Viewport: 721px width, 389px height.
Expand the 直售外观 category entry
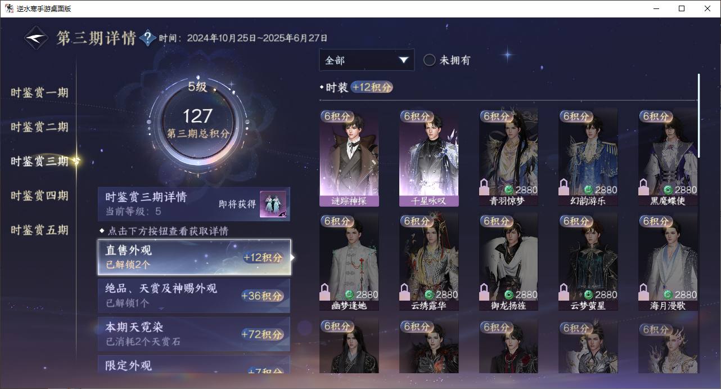click(194, 257)
